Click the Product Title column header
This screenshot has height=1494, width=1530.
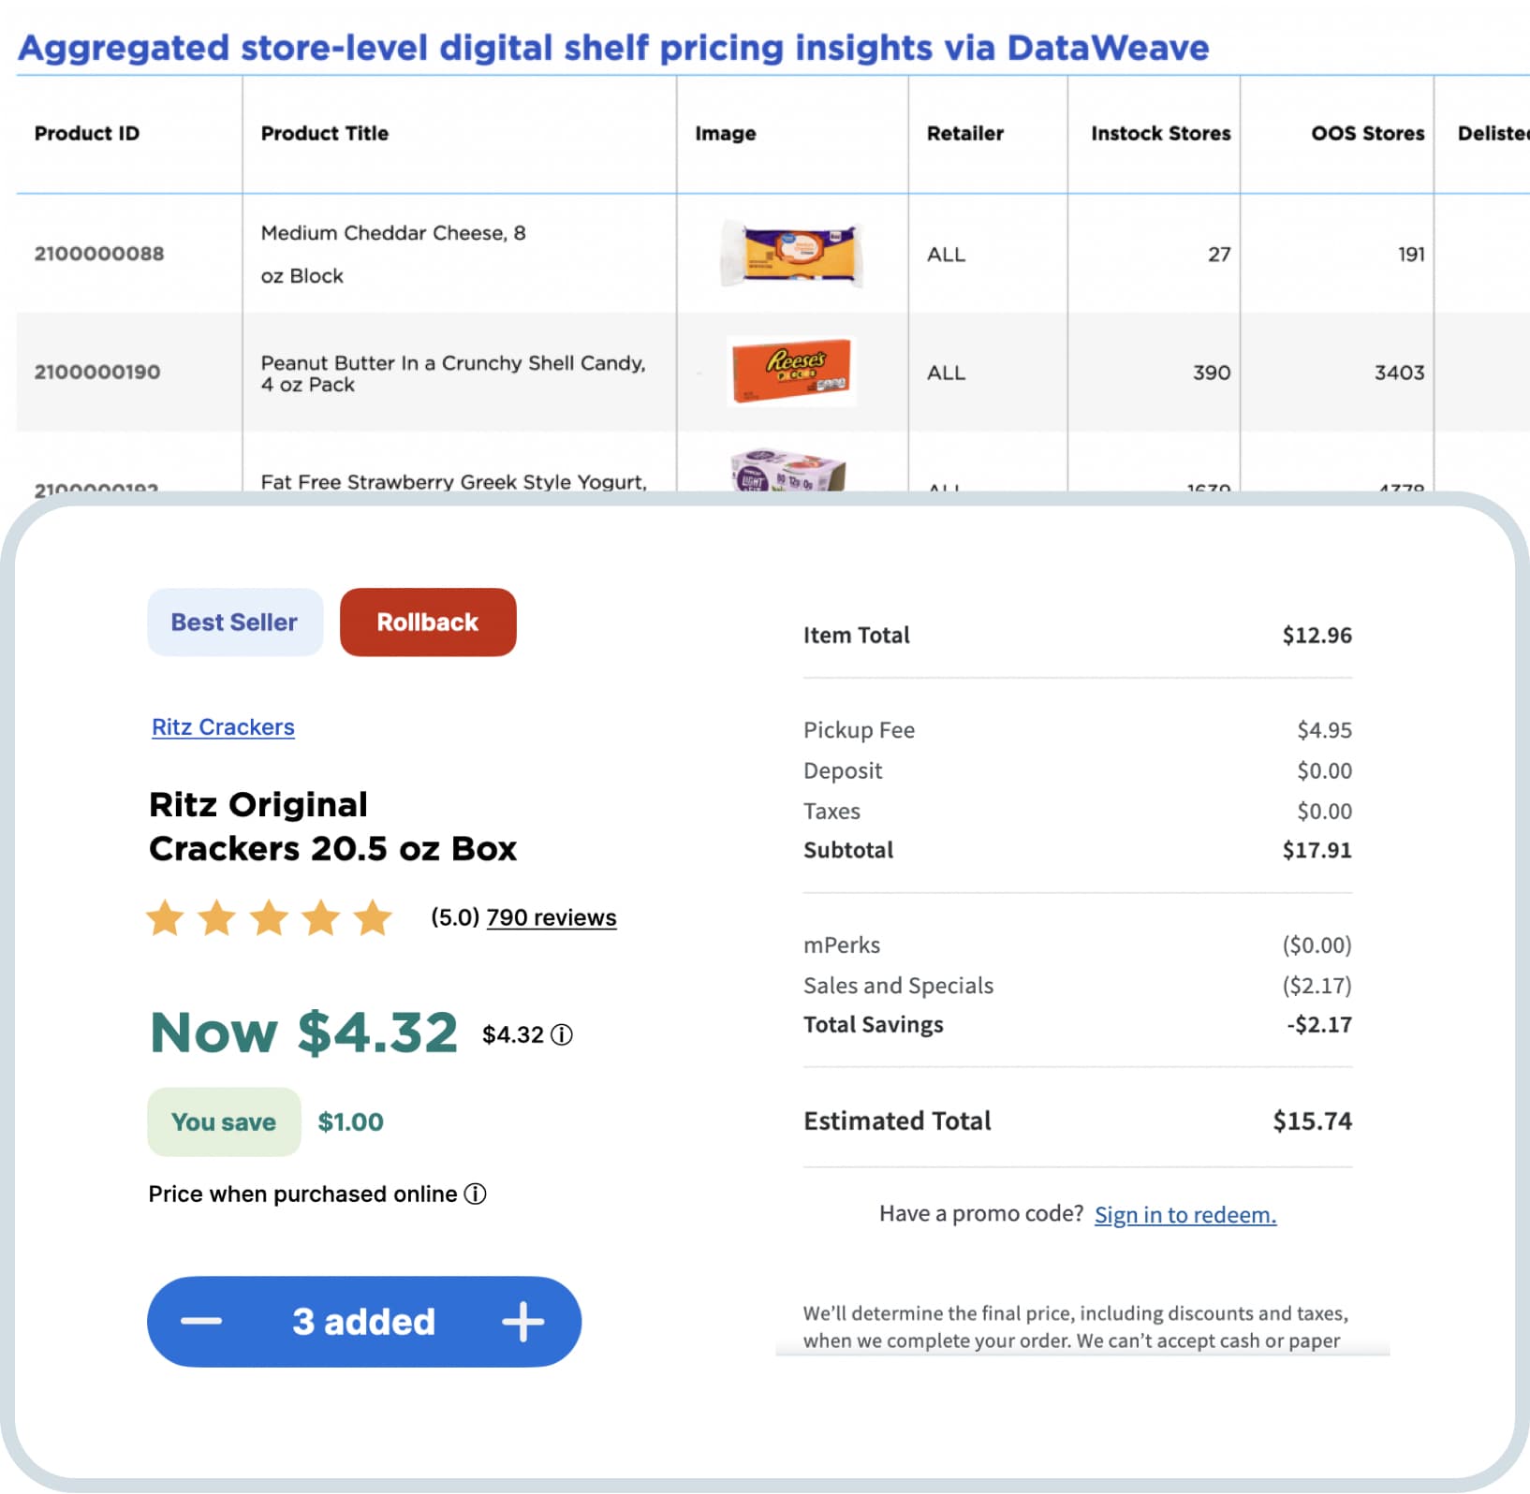[325, 133]
